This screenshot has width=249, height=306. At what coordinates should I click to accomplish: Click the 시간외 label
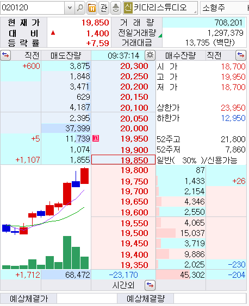[123, 285]
